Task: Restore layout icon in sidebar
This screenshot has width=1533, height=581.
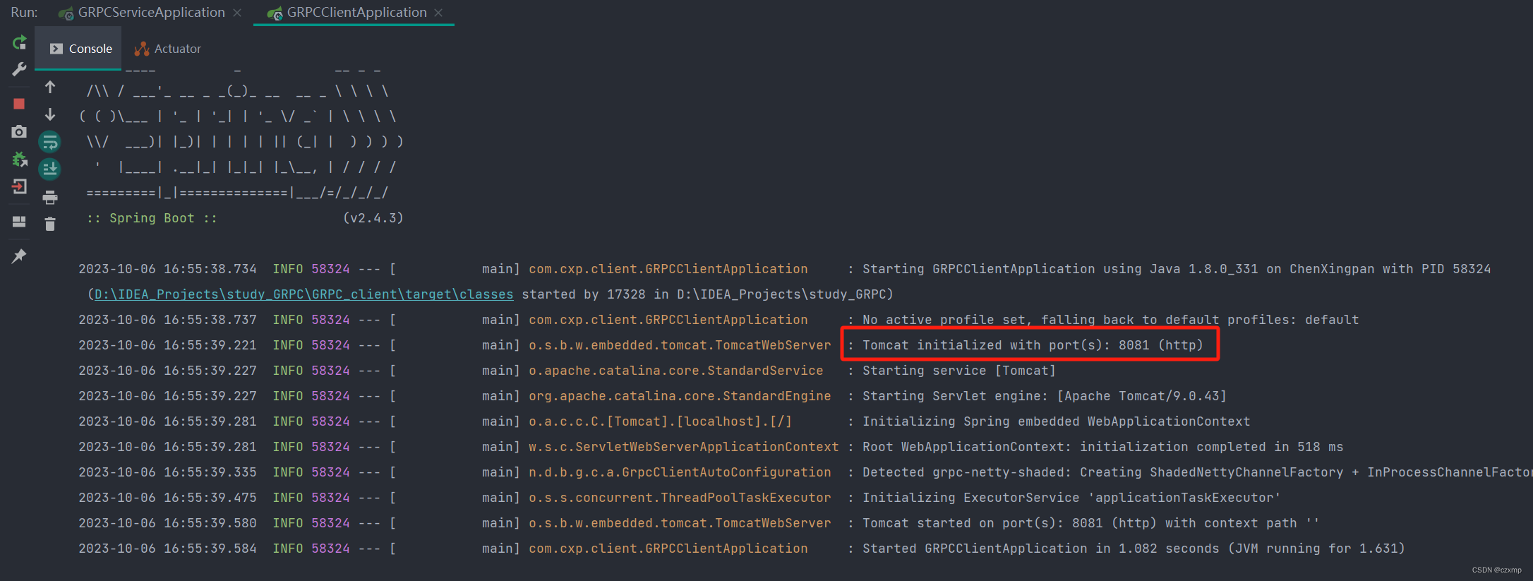Action: click(x=19, y=222)
